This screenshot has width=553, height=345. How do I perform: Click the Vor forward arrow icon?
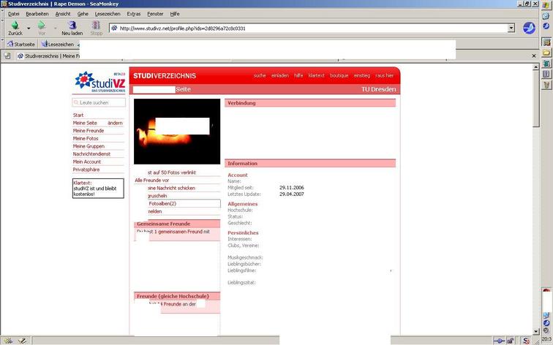[x=42, y=26]
